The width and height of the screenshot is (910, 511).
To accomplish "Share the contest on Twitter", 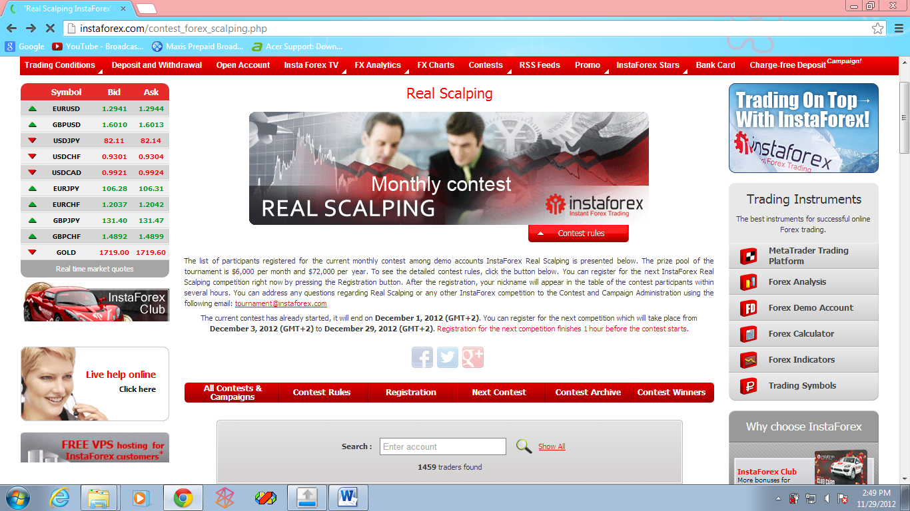I will tap(448, 357).
